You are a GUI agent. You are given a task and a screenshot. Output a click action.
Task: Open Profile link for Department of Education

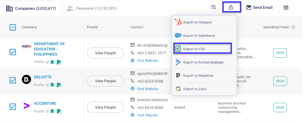point(41,62)
